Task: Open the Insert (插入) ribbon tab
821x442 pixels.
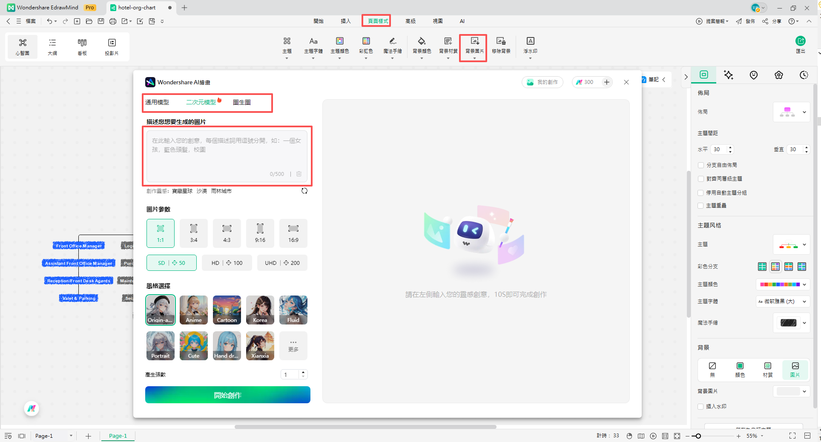Action: point(345,21)
